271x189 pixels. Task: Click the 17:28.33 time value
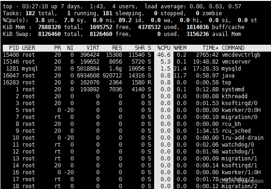(206, 69)
